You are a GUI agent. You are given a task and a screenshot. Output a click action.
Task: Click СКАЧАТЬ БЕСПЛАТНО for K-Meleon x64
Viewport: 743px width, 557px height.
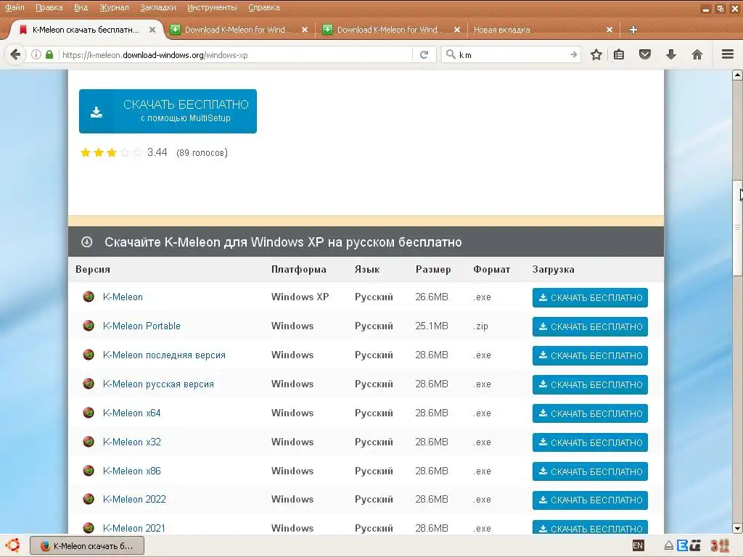point(590,413)
